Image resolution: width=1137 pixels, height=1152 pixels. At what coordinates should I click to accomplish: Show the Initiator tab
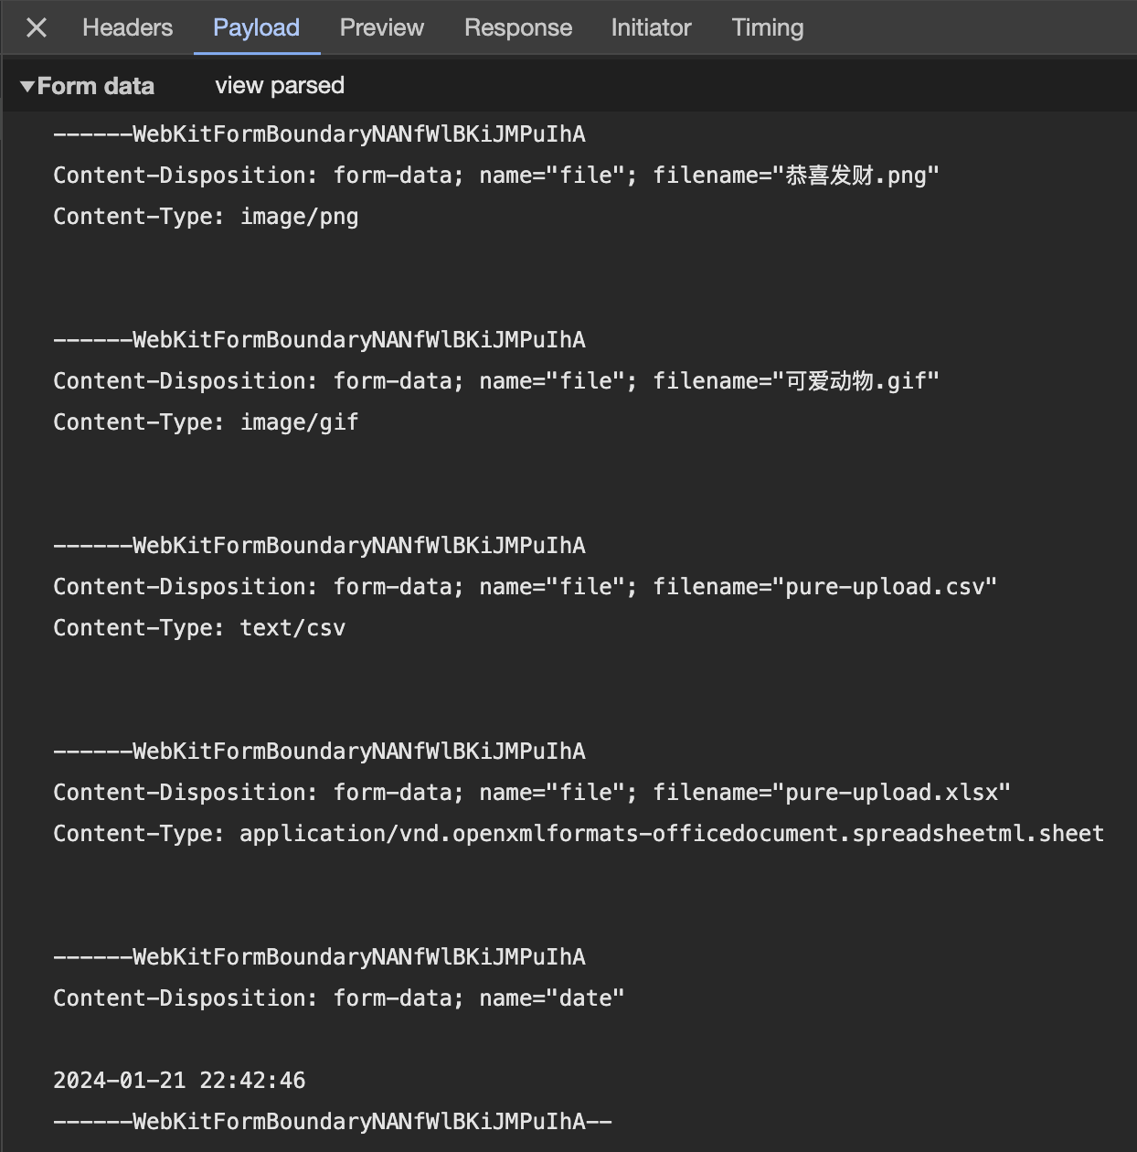(x=651, y=28)
